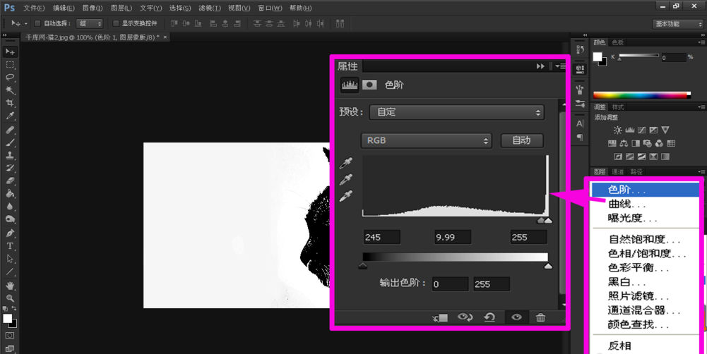This screenshot has width=707, height=354.
Task: Open the 滤镜(T) menu
Action: coord(209,8)
